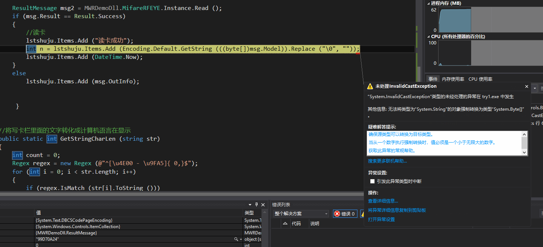Image resolution: width=543 pixels, height=247 pixels.
Task: Open the 整个解决方案 scope dropdown
Action: [x=301, y=214]
